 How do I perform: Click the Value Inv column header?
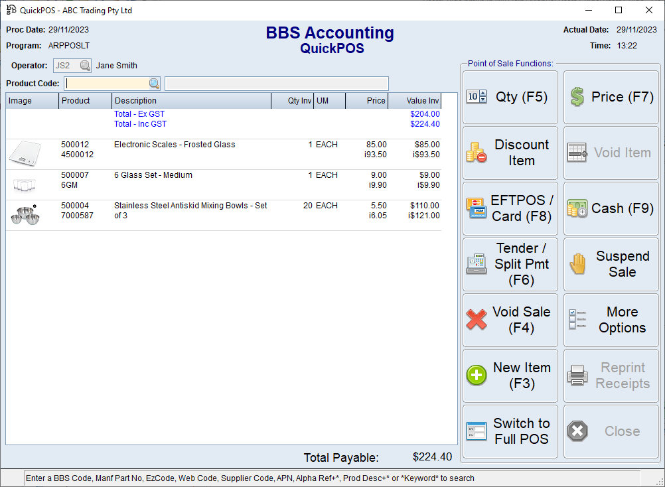[x=415, y=101]
